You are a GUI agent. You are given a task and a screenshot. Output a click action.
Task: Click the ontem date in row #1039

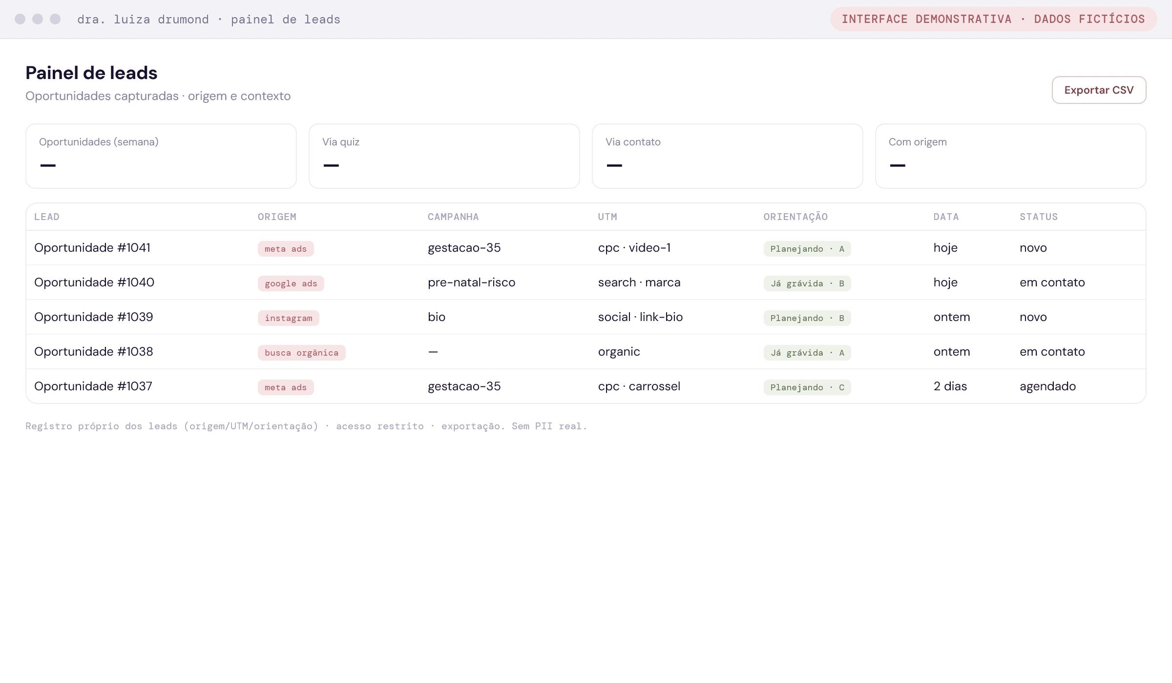pyautogui.click(x=952, y=317)
